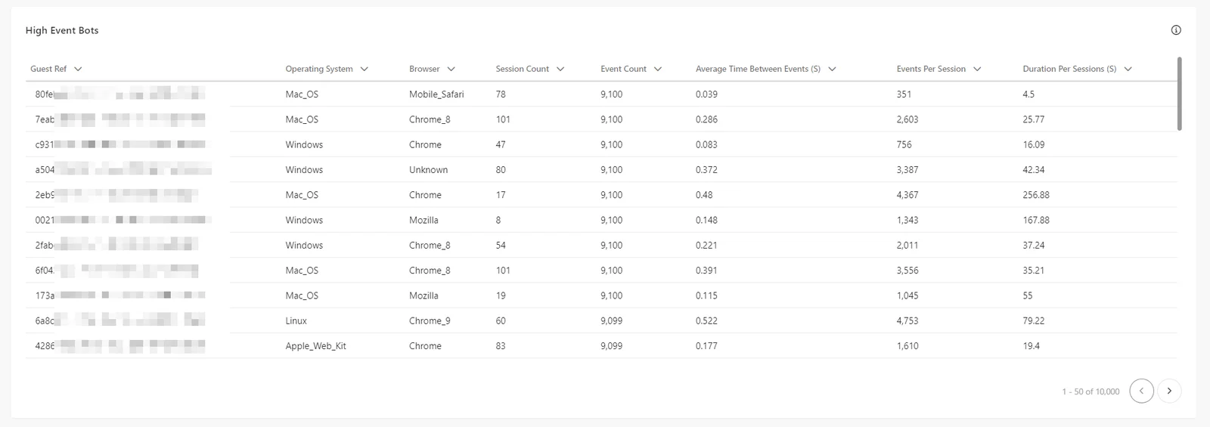
Task: Click events per session value 4,367
Action: coord(907,195)
